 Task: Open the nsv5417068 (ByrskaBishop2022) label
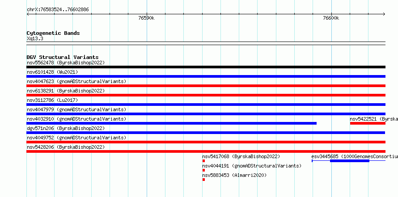coord(241,156)
